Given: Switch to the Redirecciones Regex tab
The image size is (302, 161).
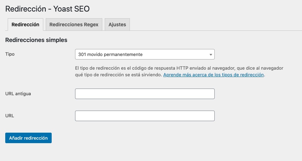Looking at the screenshot, I should coord(74,25).
